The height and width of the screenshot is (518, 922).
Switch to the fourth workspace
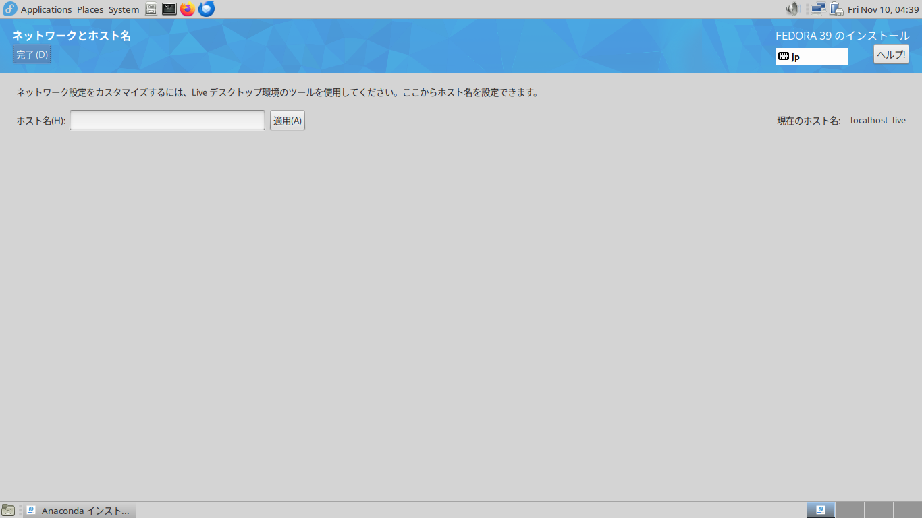click(x=908, y=510)
